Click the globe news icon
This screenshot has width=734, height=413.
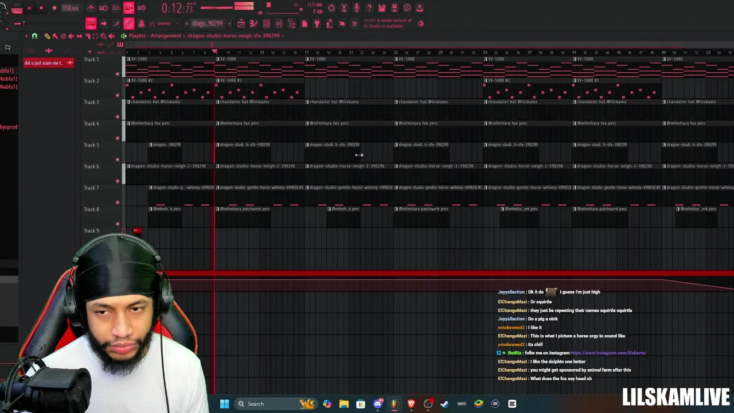pyautogui.click(x=421, y=24)
